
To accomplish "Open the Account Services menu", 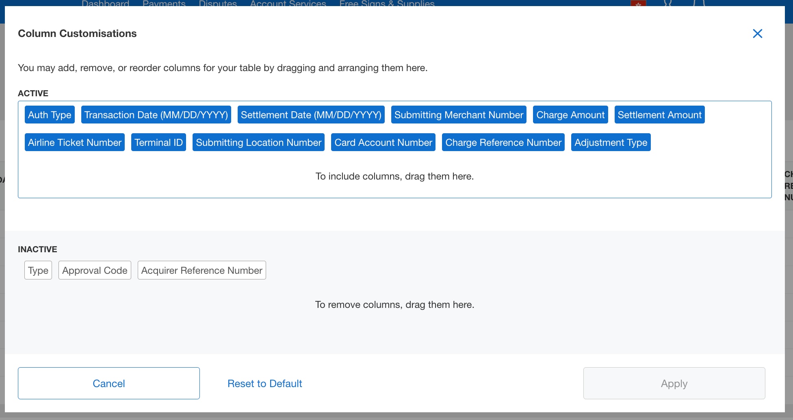I will click(288, 3).
